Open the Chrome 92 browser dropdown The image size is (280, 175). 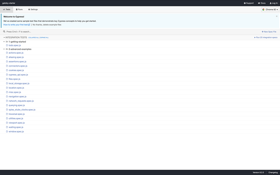click(270, 9)
